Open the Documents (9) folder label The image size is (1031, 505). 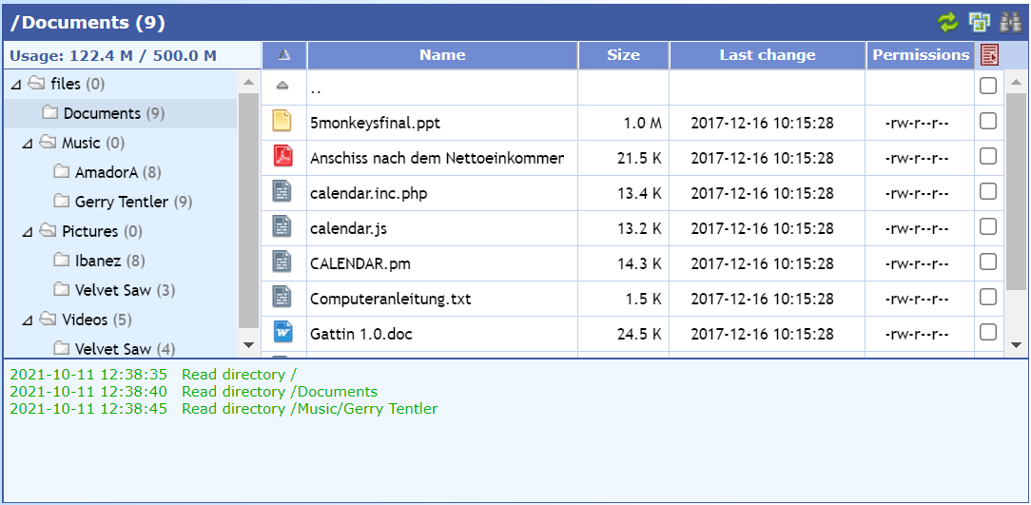(x=114, y=113)
